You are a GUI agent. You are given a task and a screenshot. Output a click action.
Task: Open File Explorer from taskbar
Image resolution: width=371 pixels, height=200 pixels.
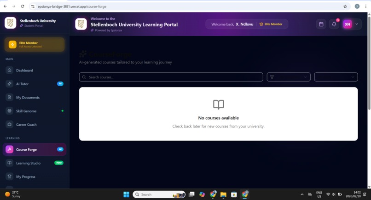223,194
